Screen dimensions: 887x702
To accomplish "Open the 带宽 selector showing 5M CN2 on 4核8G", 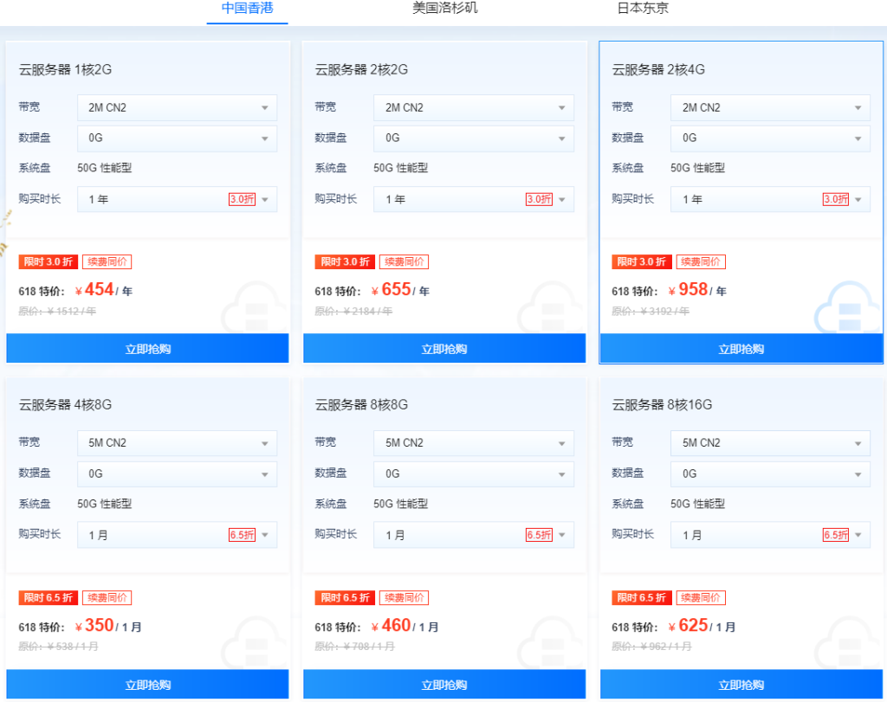I will [177, 443].
